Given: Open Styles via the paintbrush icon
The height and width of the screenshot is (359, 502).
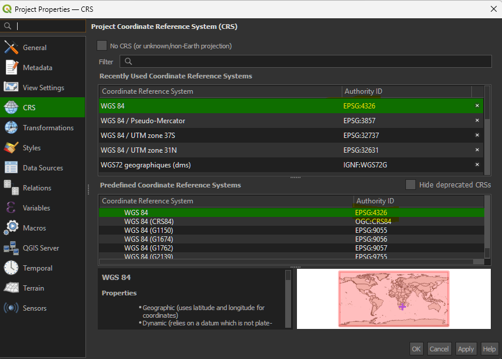Looking at the screenshot, I should pyautogui.click(x=12, y=148).
